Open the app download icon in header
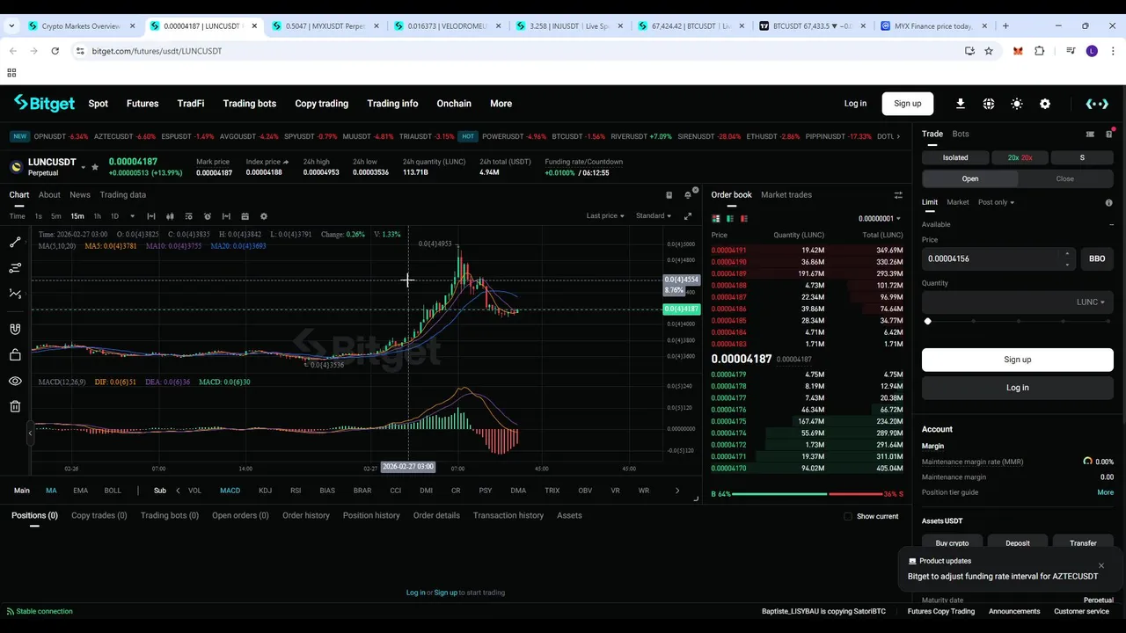 [961, 104]
